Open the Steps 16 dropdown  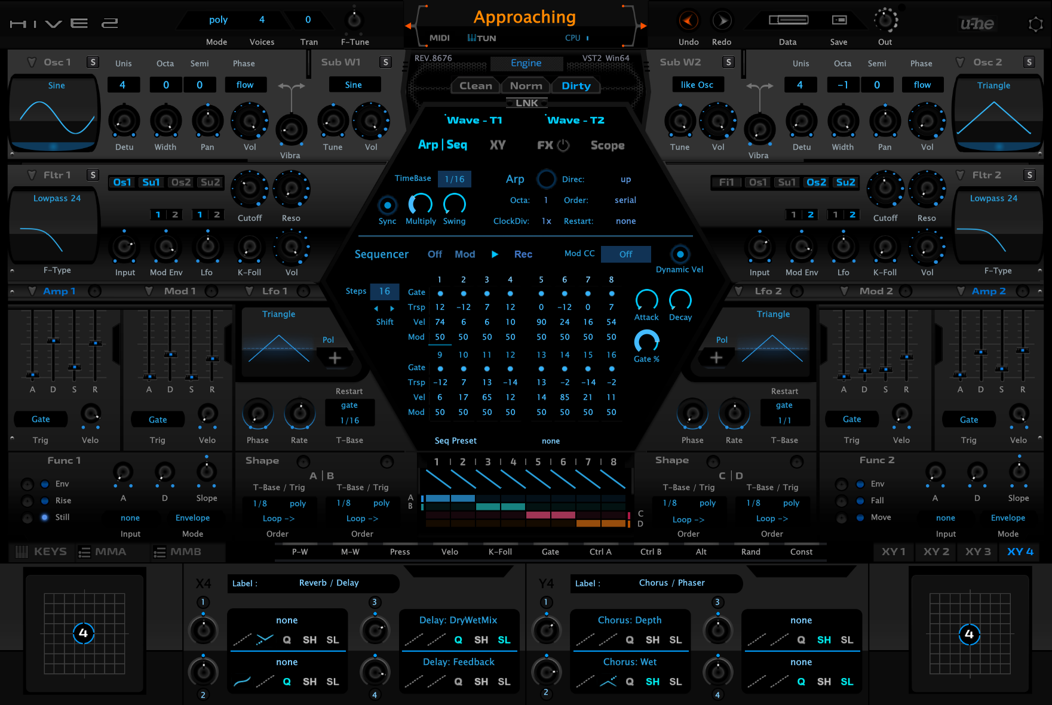point(385,291)
